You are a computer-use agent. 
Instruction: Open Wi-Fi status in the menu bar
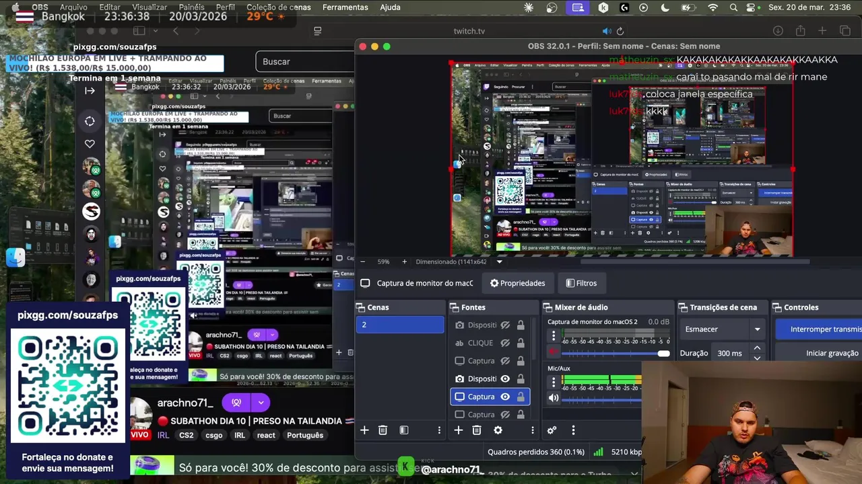click(x=713, y=7)
